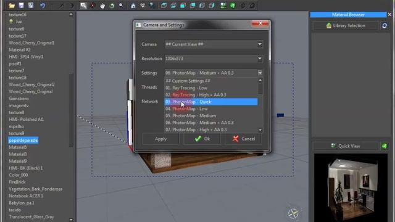
Task: Click the Quick View room render thumbnail
Action: tap(351, 187)
